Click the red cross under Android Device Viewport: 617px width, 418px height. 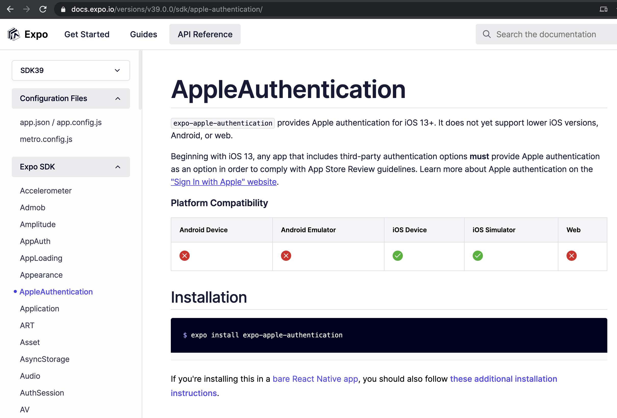click(185, 256)
